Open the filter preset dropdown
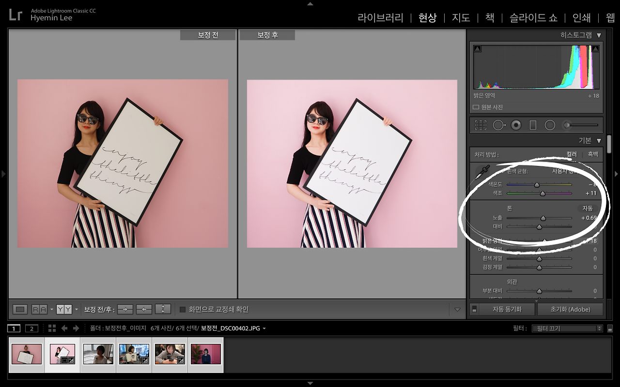 [567, 328]
